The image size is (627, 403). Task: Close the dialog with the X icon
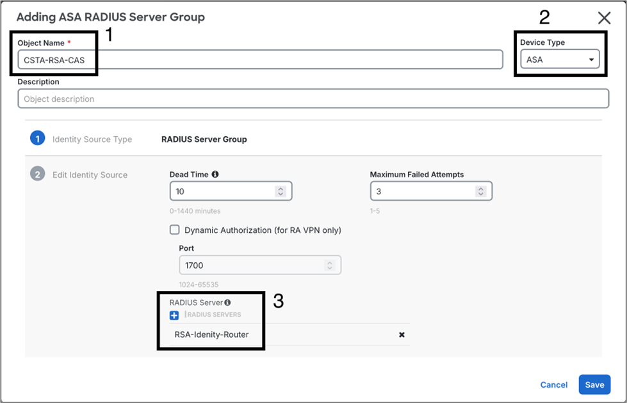tap(604, 18)
